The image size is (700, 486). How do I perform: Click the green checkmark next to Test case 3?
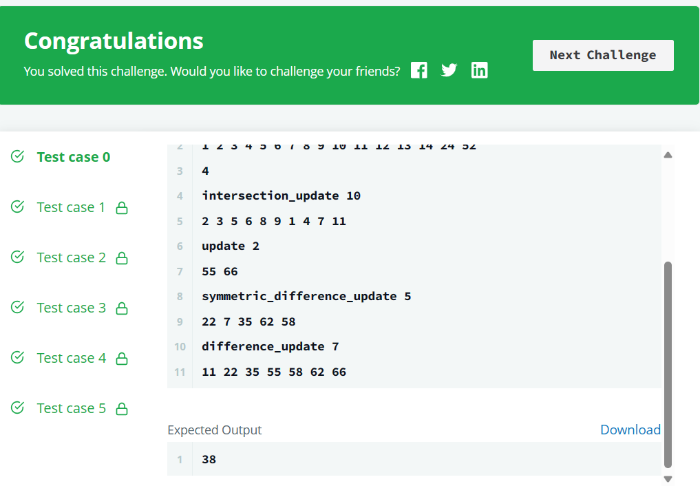17,308
